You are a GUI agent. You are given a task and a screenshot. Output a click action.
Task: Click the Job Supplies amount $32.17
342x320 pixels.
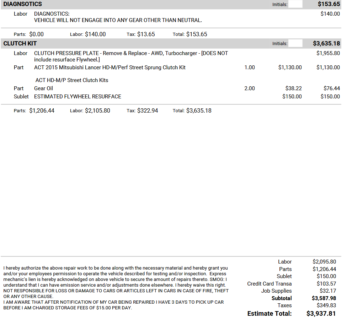327,291
